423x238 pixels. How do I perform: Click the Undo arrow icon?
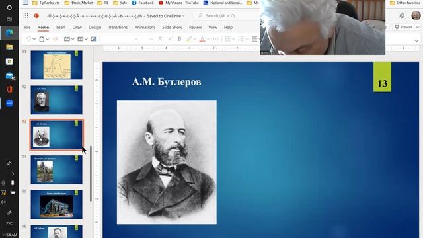coord(28,39)
